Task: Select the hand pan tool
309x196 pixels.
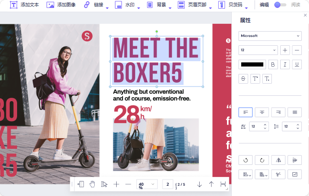Action: pyautogui.click(x=92, y=184)
